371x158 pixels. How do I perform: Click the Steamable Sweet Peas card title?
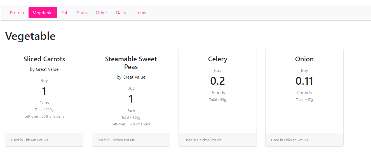point(131,63)
